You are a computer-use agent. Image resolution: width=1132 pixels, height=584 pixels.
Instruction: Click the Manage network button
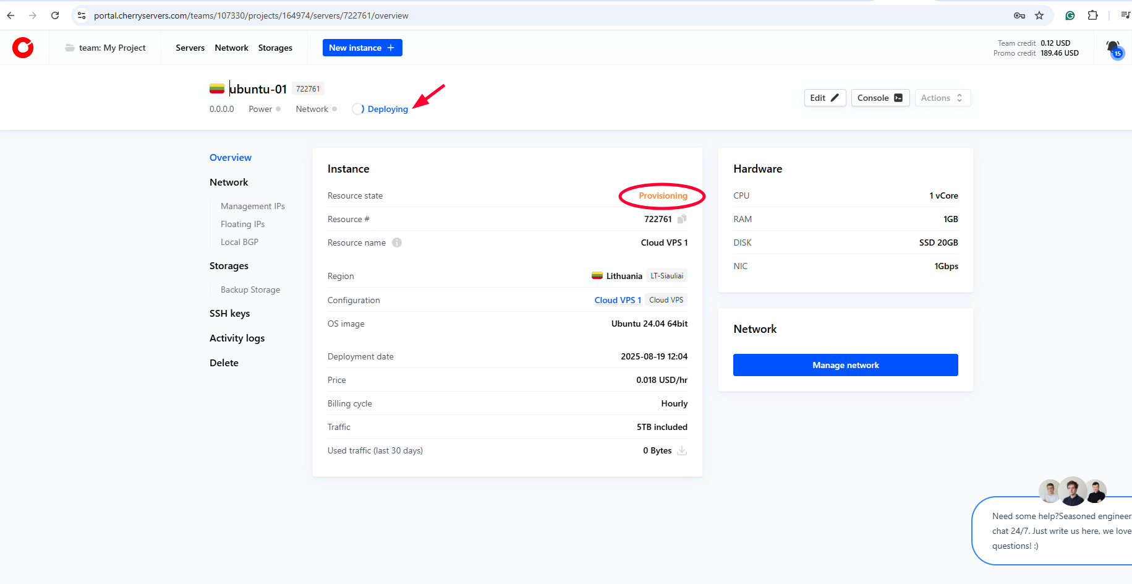tap(845, 365)
